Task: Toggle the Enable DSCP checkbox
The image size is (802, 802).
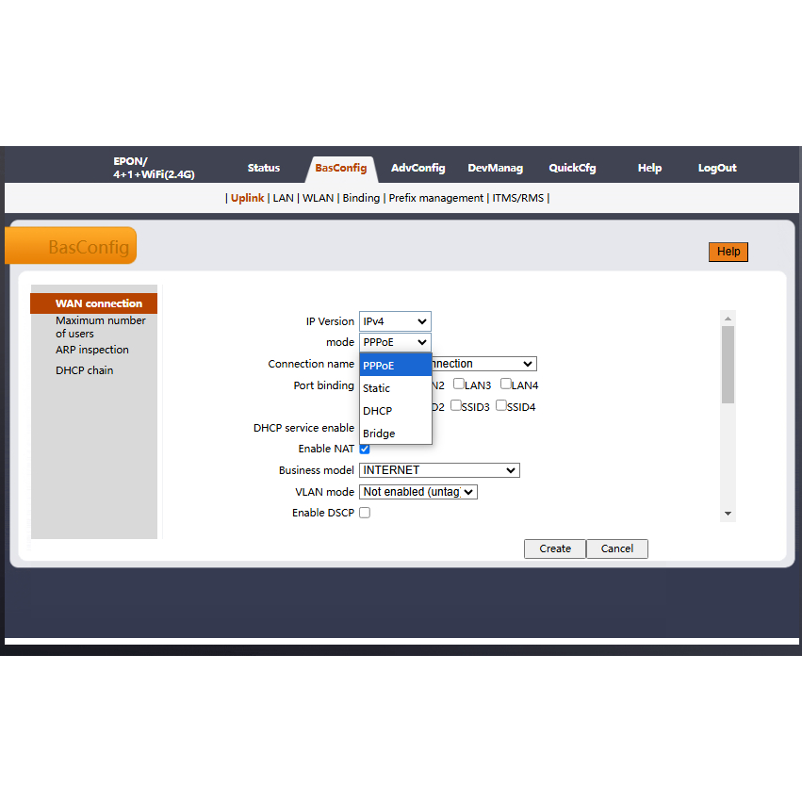Action: (x=365, y=513)
